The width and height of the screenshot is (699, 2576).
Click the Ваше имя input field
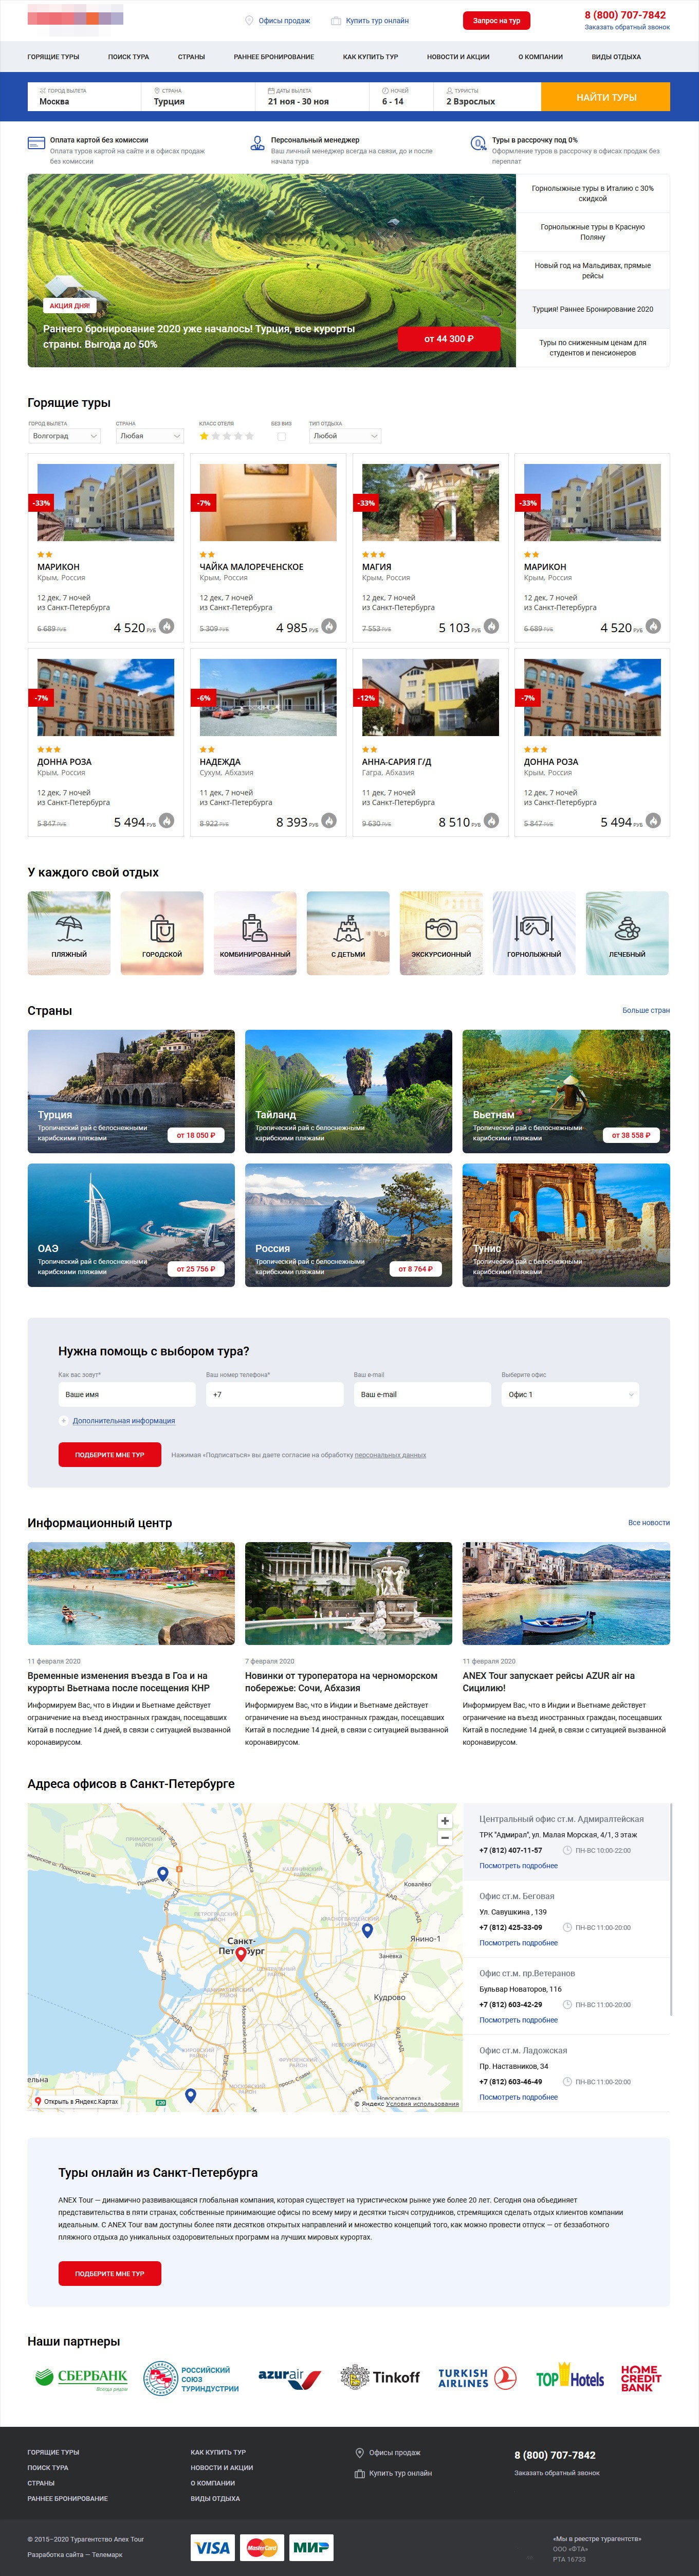127,1394
